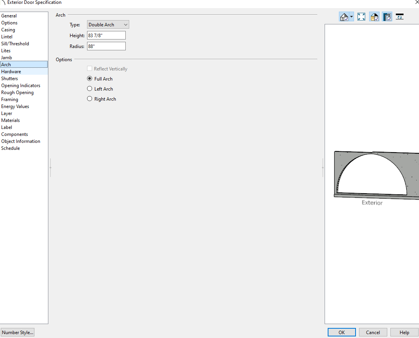Open the rendering technique dropdown arrow
The height and width of the screenshot is (338, 419).
(351, 17)
